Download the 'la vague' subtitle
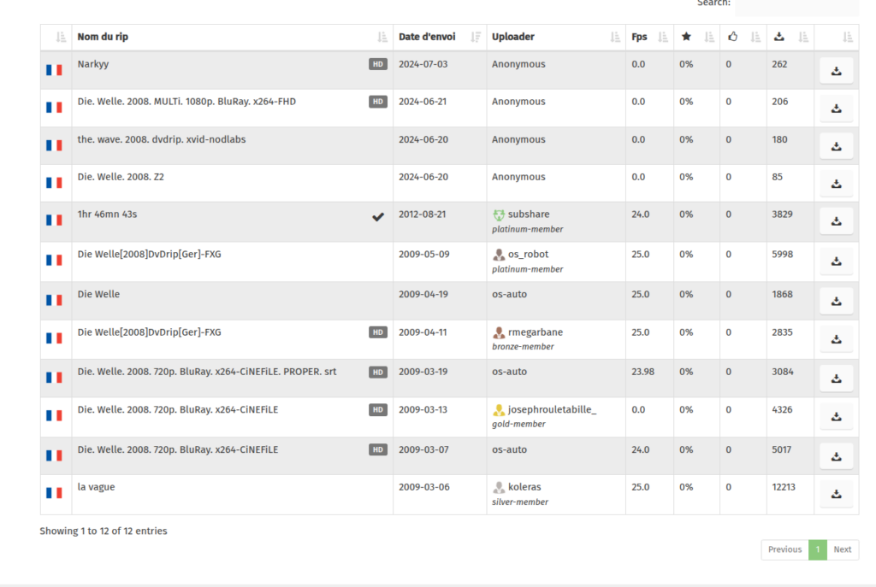 (x=836, y=494)
